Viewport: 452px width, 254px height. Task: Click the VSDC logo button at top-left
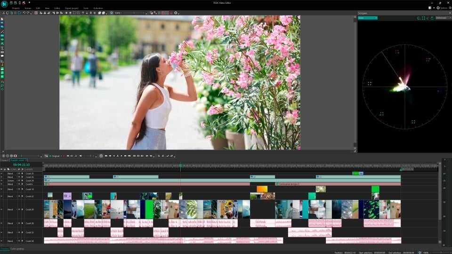click(4, 3)
